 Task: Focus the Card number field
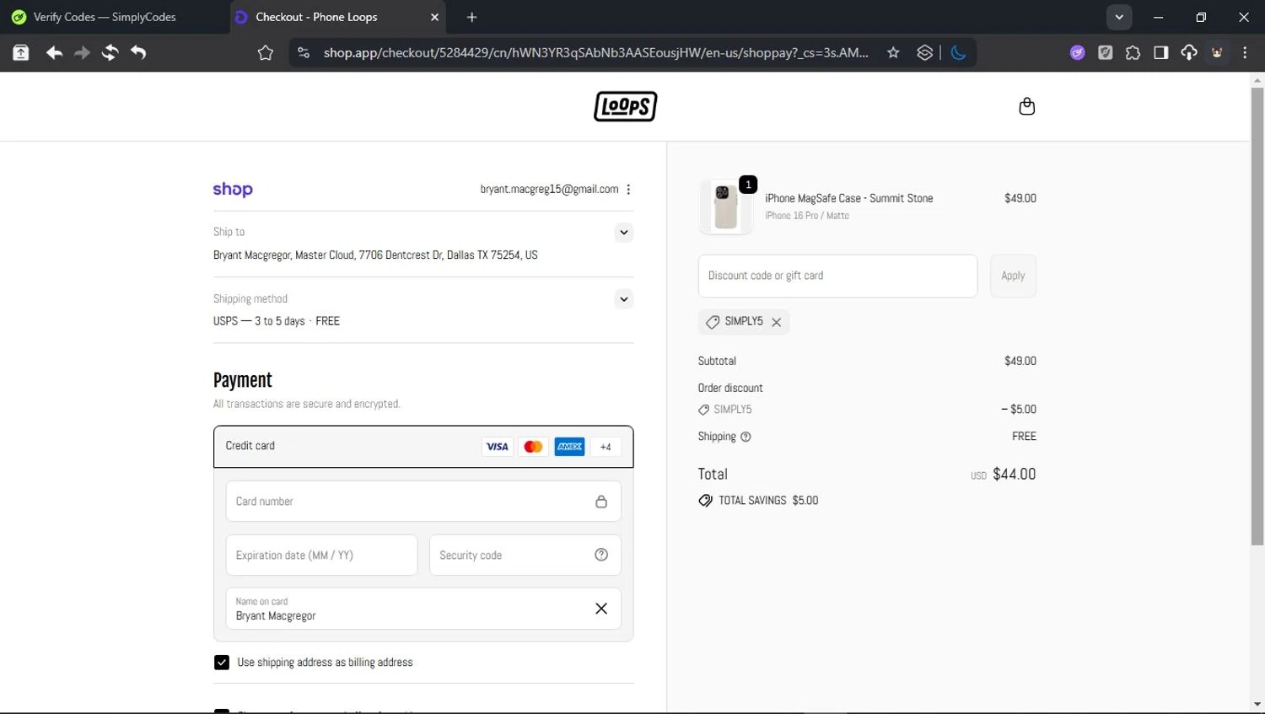click(423, 501)
